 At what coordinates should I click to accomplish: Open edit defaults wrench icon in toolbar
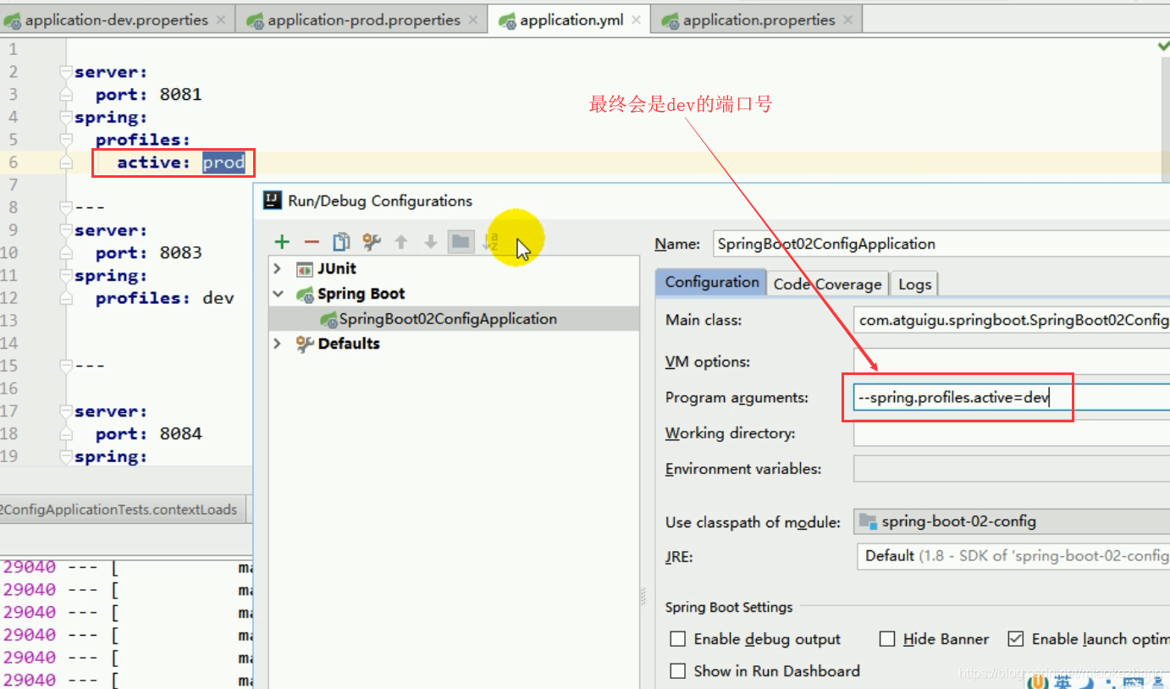click(x=371, y=242)
